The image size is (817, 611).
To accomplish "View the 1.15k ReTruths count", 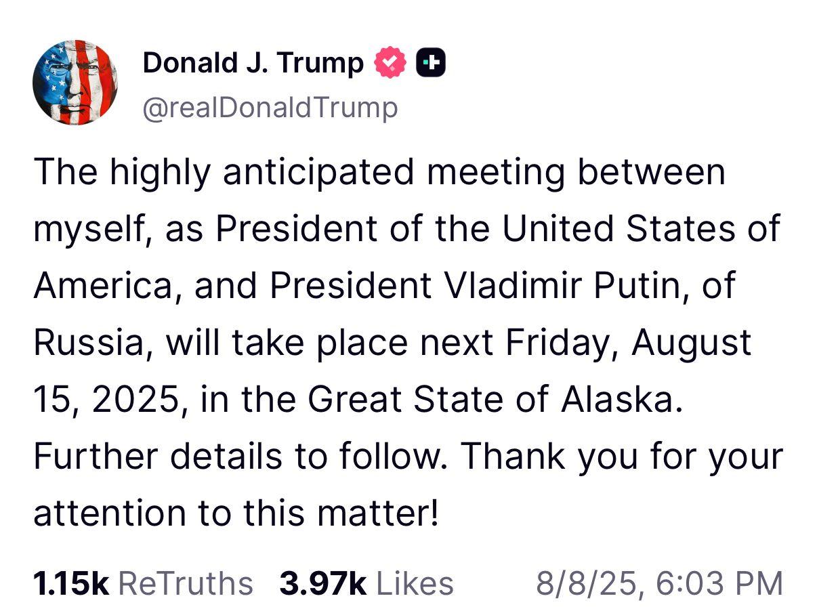I will coord(71,583).
